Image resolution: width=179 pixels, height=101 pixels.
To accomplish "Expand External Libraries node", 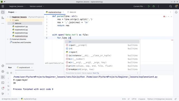I will 8,39.
